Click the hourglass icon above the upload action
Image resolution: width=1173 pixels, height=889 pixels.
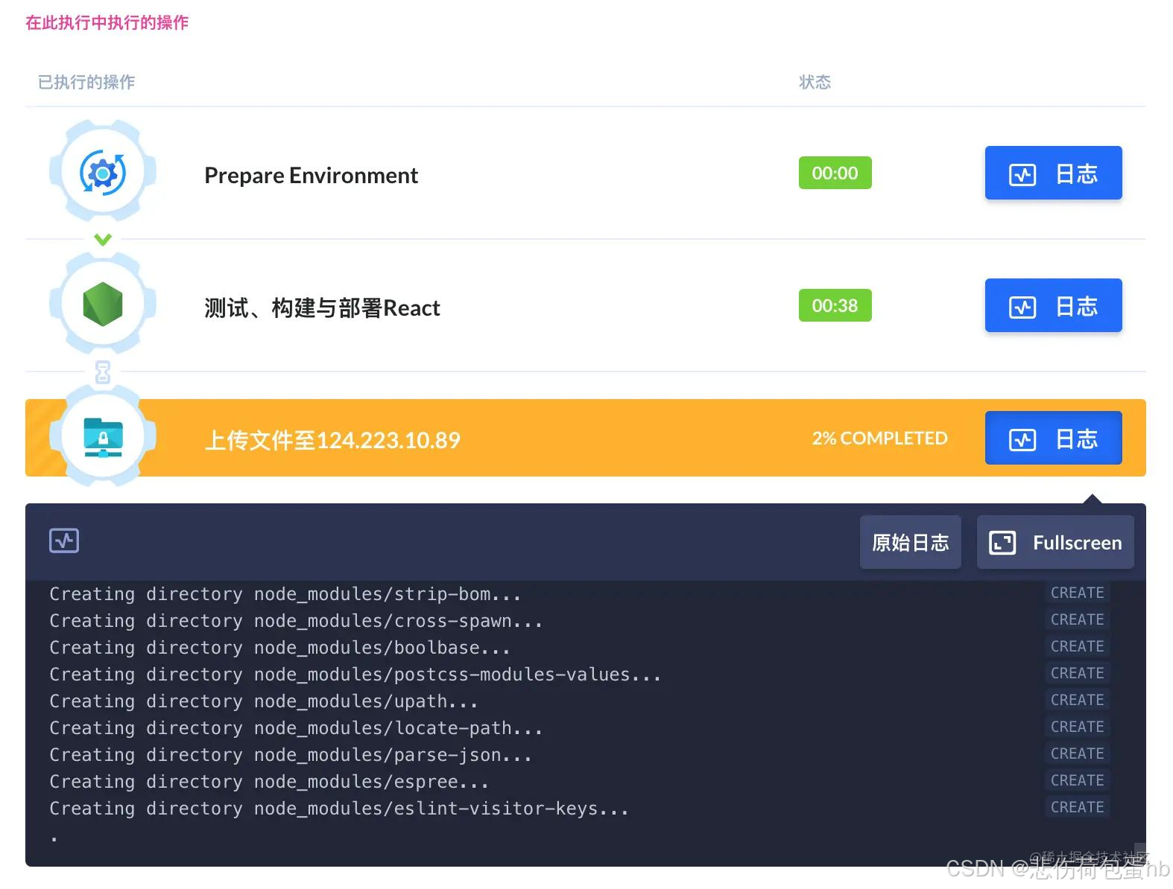point(103,372)
